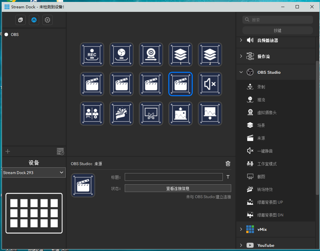
Task: Click the device layout preview thumbnail
Action: tap(34, 213)
